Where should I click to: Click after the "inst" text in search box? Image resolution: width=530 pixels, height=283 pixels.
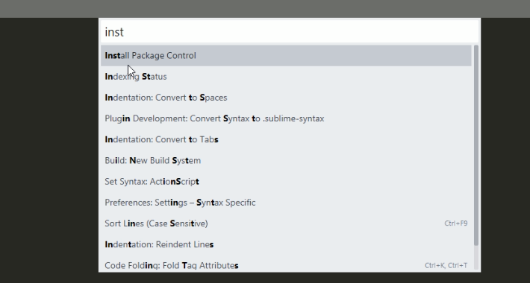tap(125, 32)
